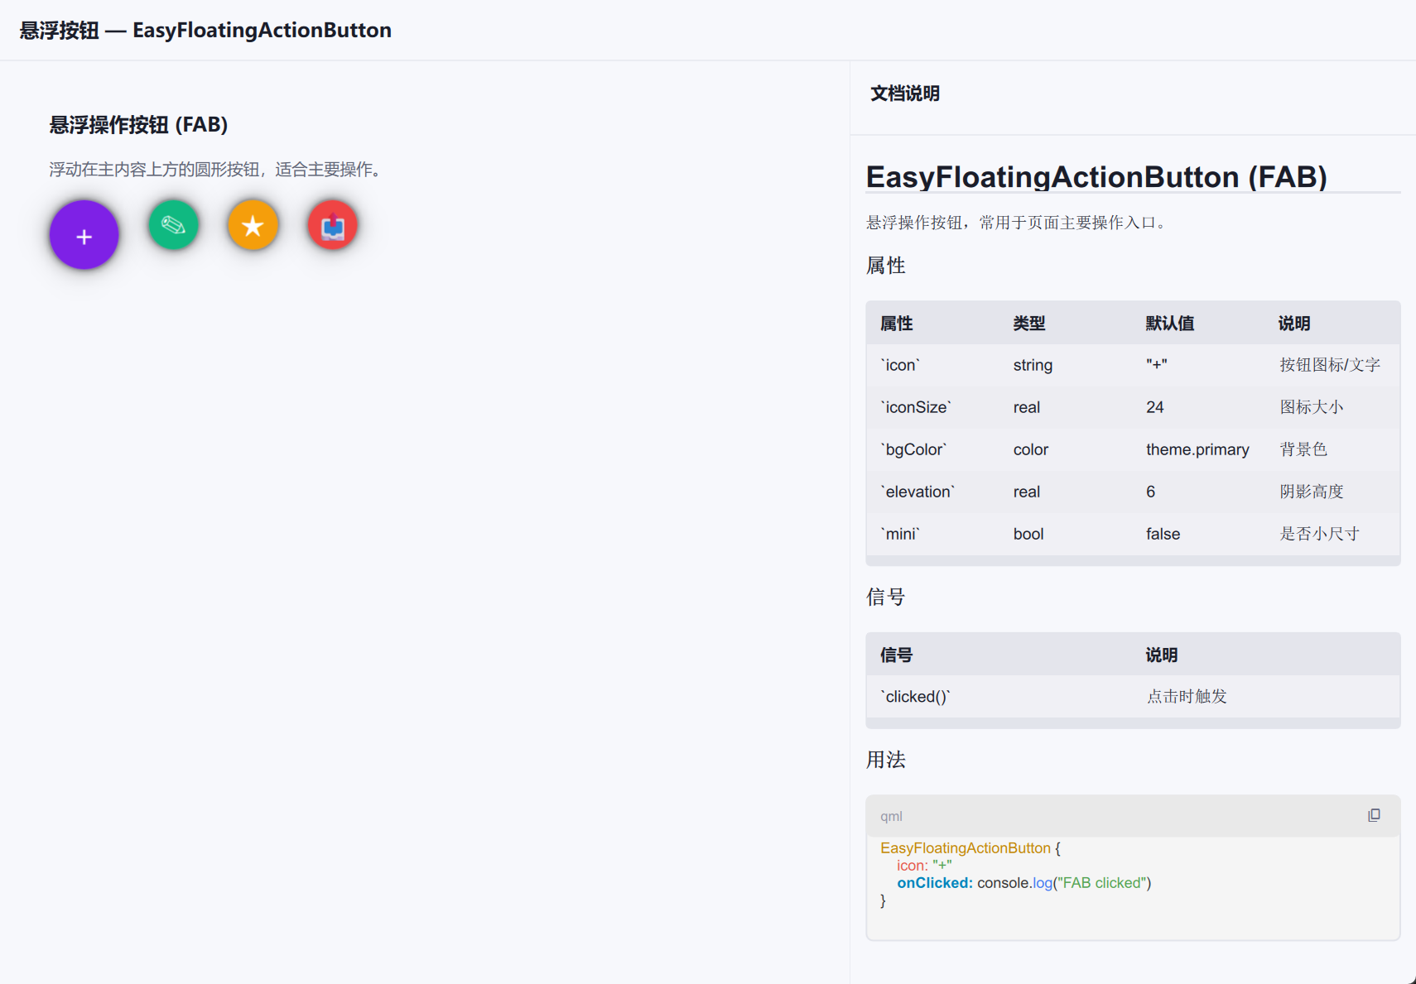Click the green pencil edit floating button

point(173,225)
